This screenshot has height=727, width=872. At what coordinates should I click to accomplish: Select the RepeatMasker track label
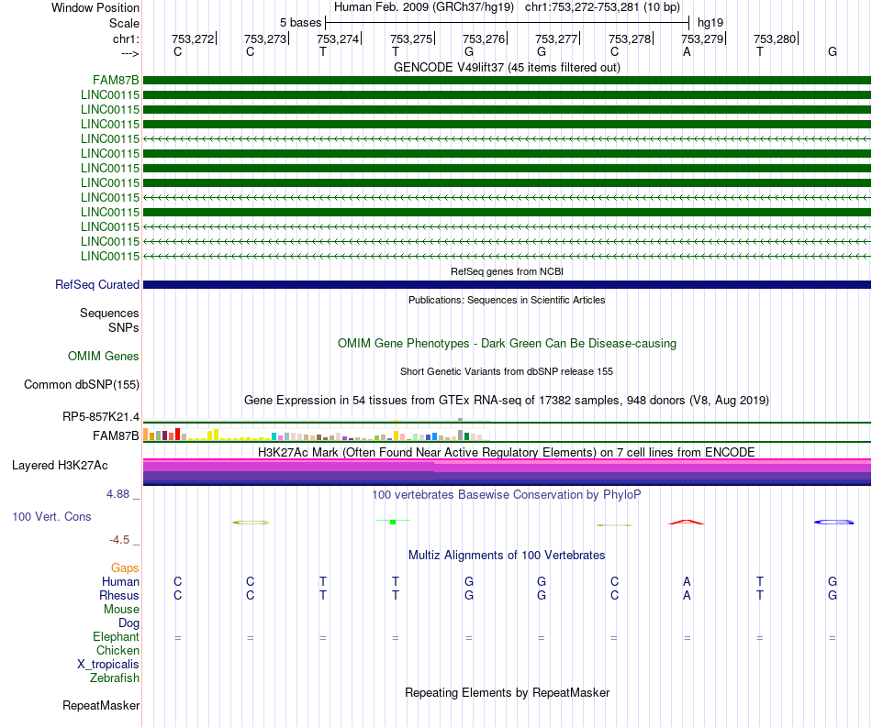pos(101,705)
